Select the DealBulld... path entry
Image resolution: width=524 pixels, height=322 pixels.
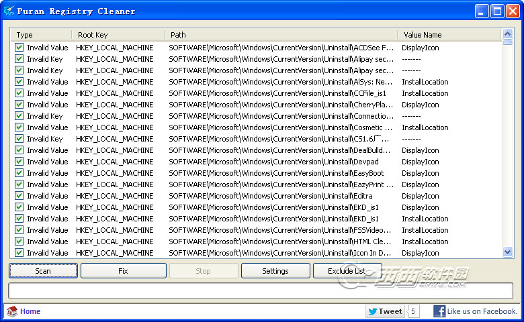pyautogui.click(x=279, y=150)
